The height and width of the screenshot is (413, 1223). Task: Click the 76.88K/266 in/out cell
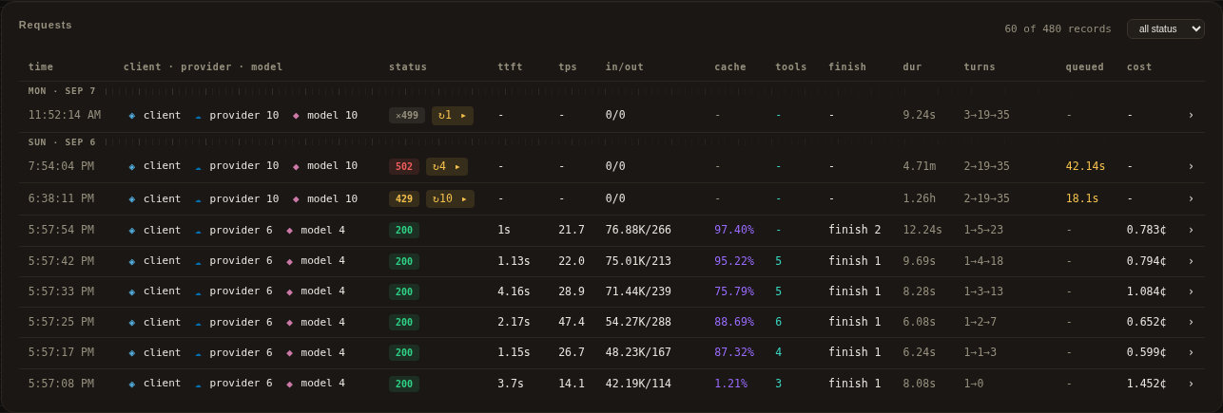point(638,230)
